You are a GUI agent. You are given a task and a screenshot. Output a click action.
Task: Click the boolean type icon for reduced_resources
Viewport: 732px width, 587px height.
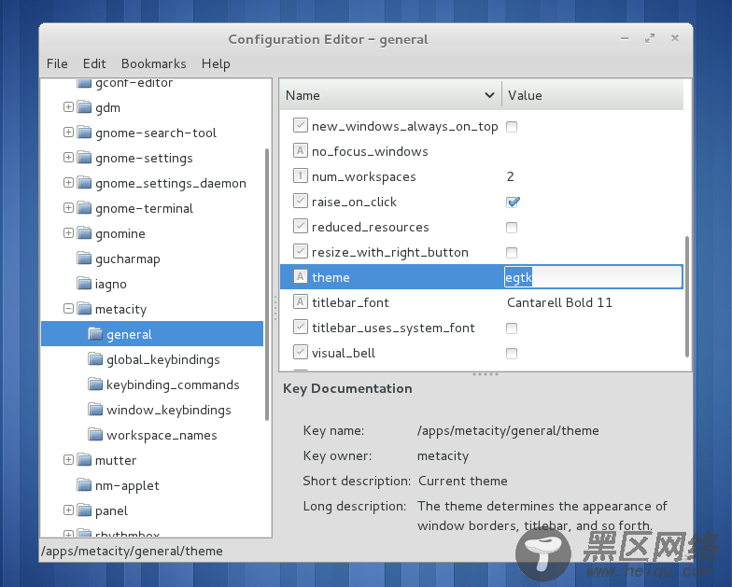(301, 226)
